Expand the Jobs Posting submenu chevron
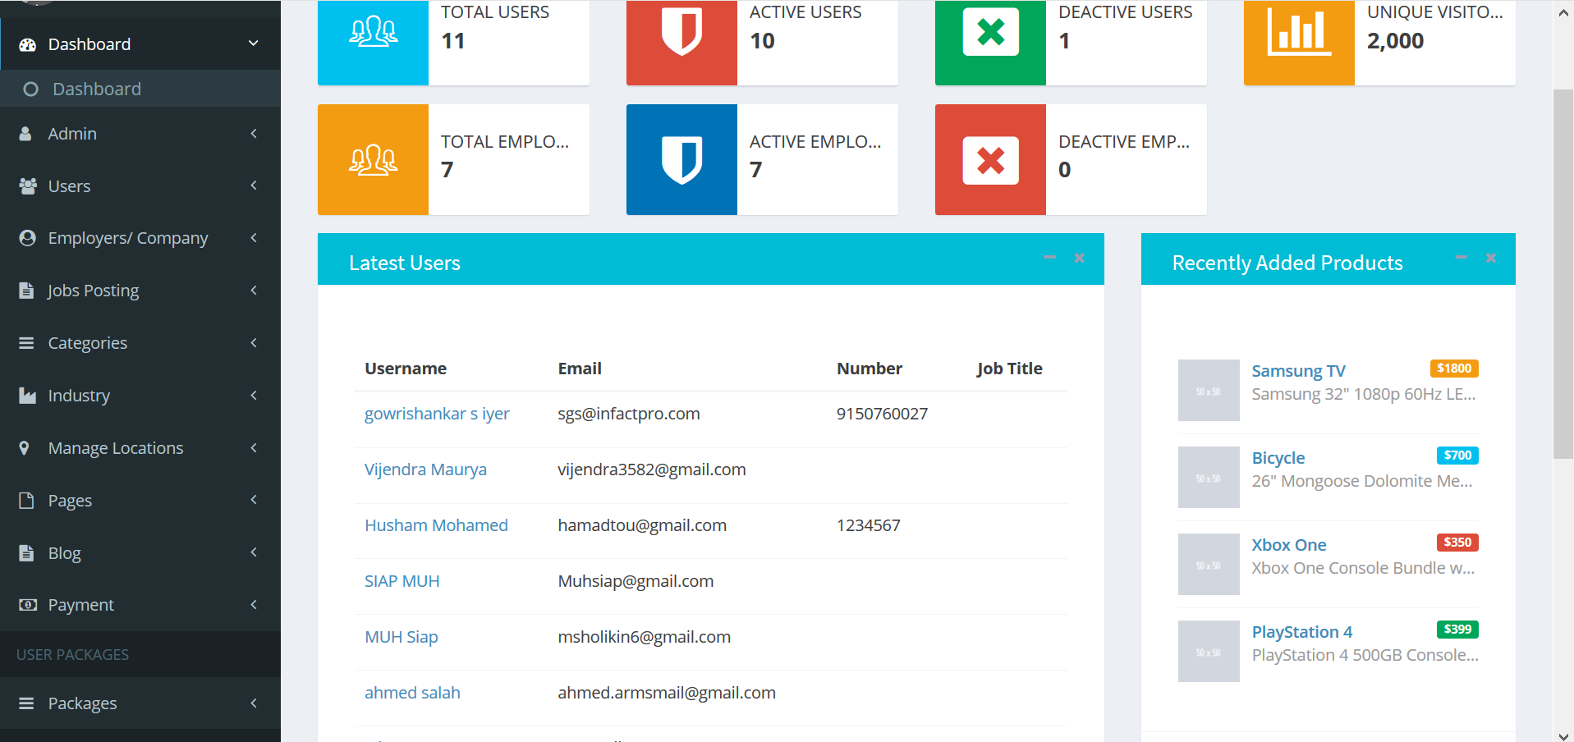1574x742 pixels. tap(254, 291)
